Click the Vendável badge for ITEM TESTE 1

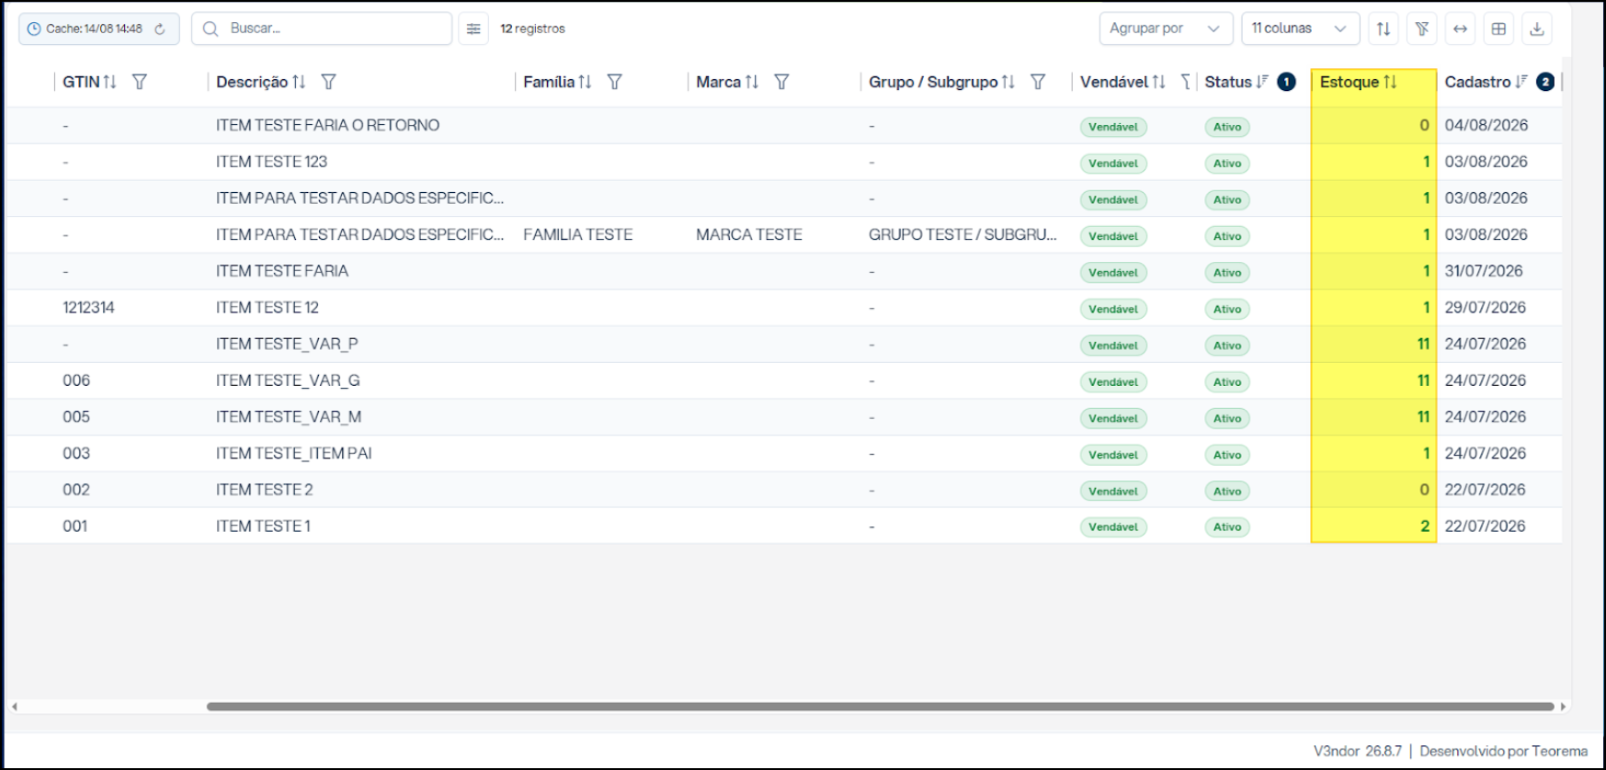pos(1113,527)
